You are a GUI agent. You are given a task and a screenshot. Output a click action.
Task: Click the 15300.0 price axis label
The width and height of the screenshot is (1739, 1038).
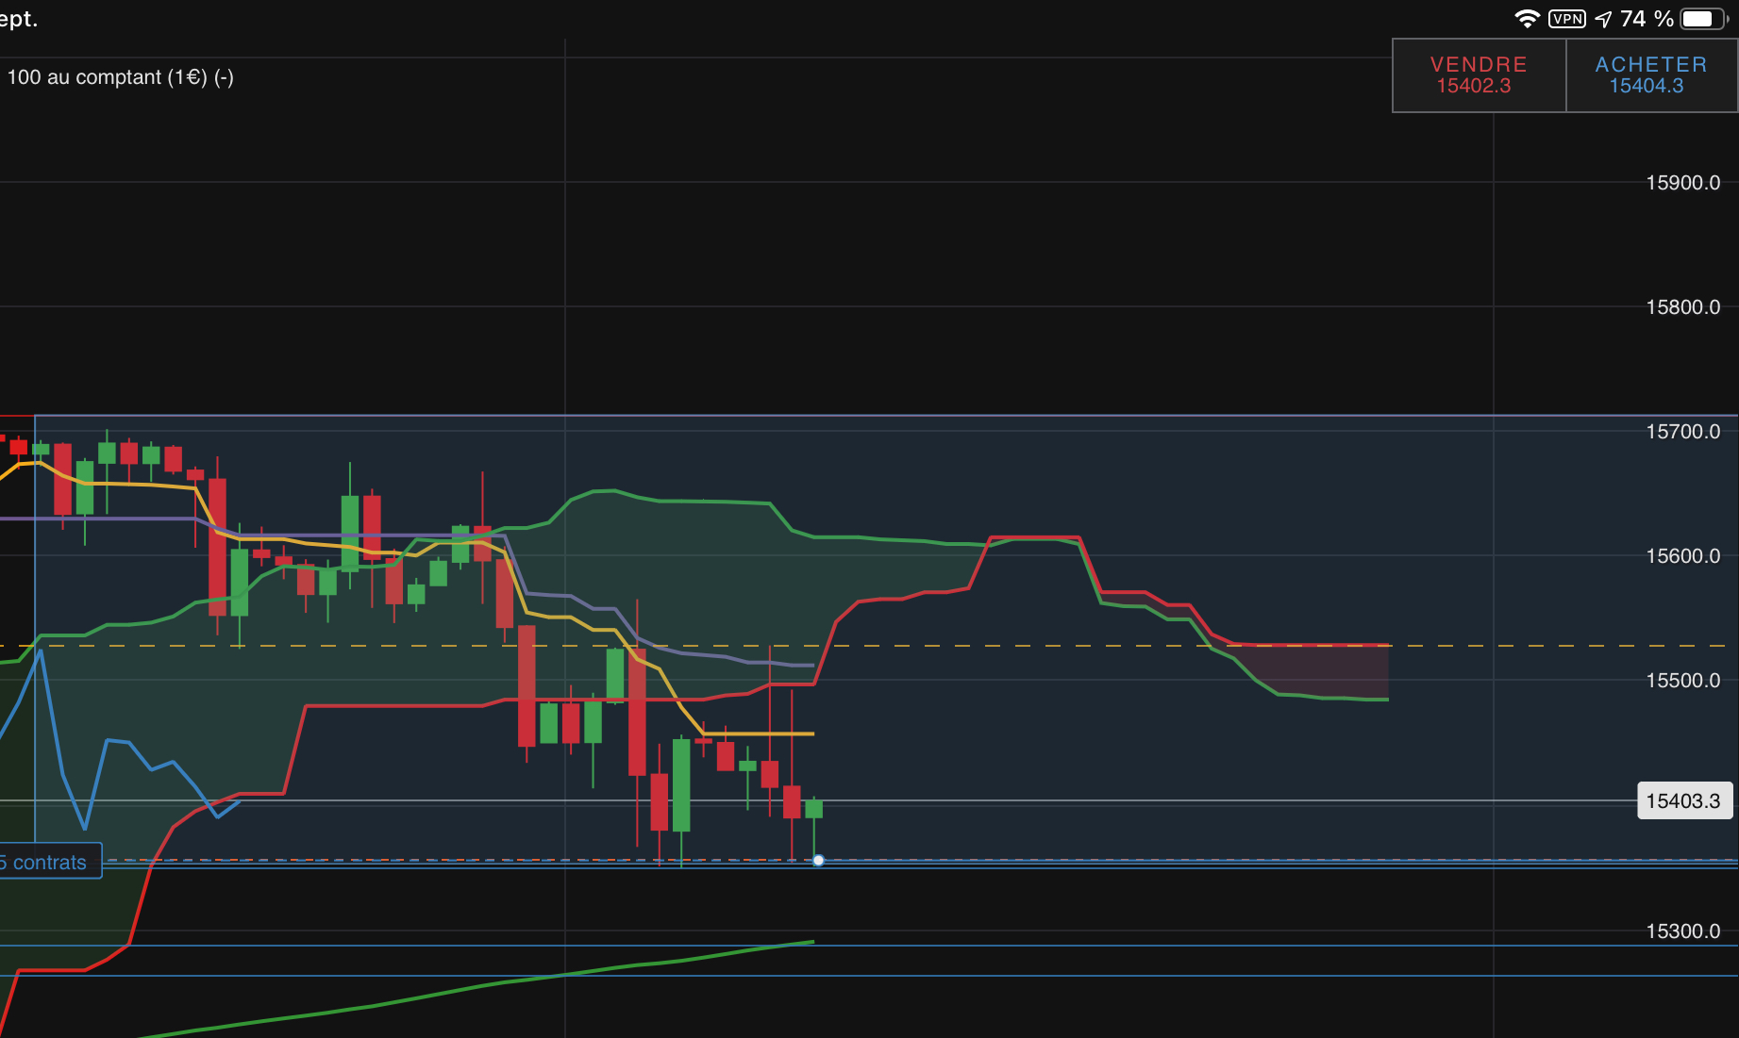click(1682, 931)
